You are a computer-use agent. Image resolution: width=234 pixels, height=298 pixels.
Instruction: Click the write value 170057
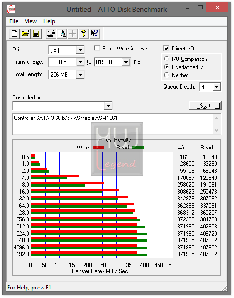(186, 178)
